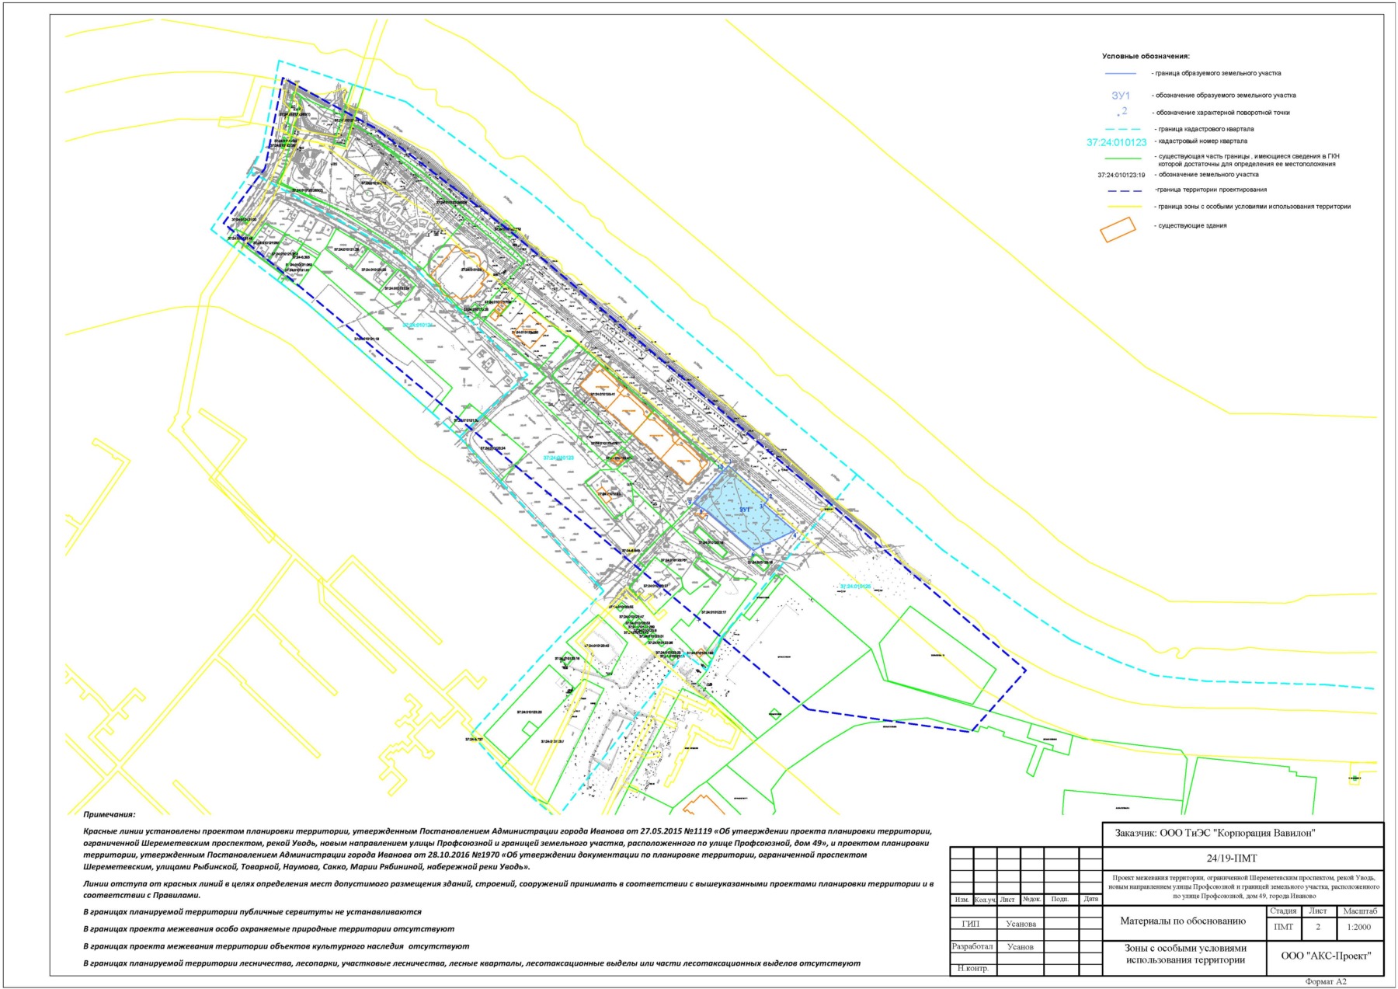Select the cyan 37:24:010123 legend label
1398x989 pixels.
pyautogui.click(x=1116, y=143)
